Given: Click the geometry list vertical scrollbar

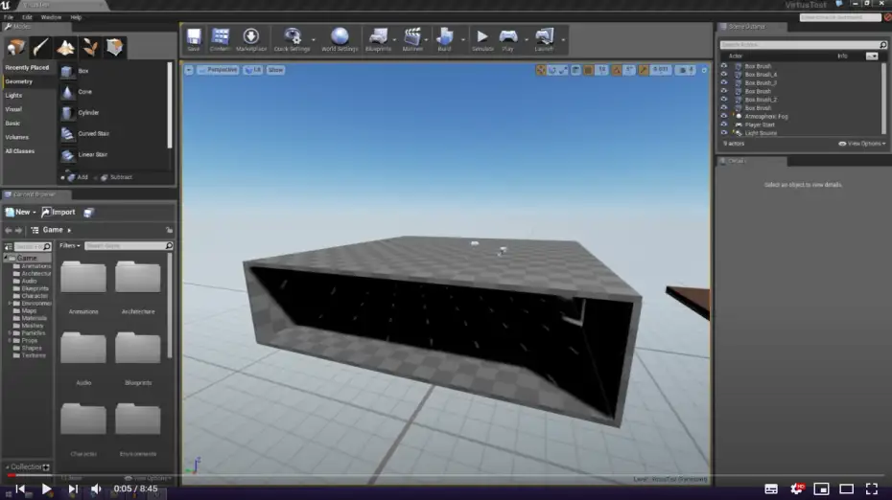Looking at the screenshot, I should (x=170, y=105).
